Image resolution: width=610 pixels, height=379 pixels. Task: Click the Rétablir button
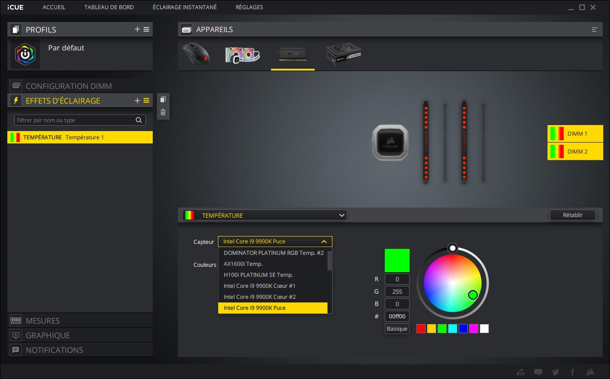(x=573, y=215)
